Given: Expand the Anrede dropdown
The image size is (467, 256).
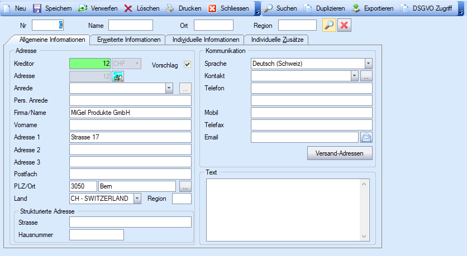Looking at the screenshot, I should click(169, 88).
